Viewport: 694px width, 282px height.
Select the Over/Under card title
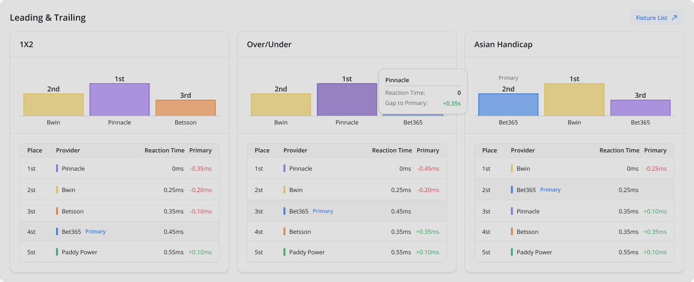269,44
